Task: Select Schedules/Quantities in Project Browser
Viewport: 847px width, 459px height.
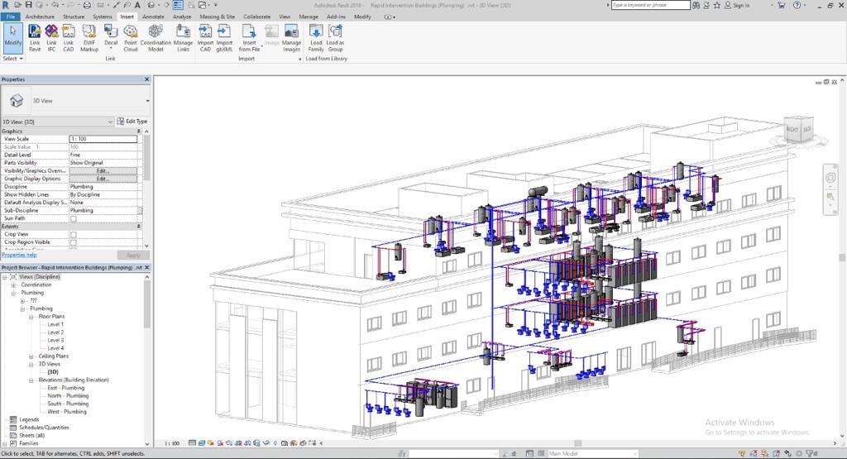Action: (44, 428)
